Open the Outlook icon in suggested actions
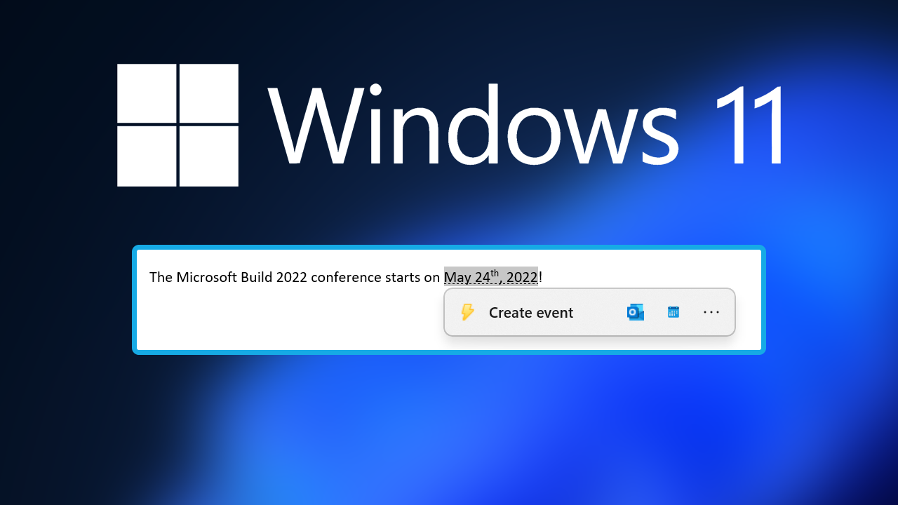The height and width of the screenshot is (505, 898). pyautogui.click(x=636, y=312)
